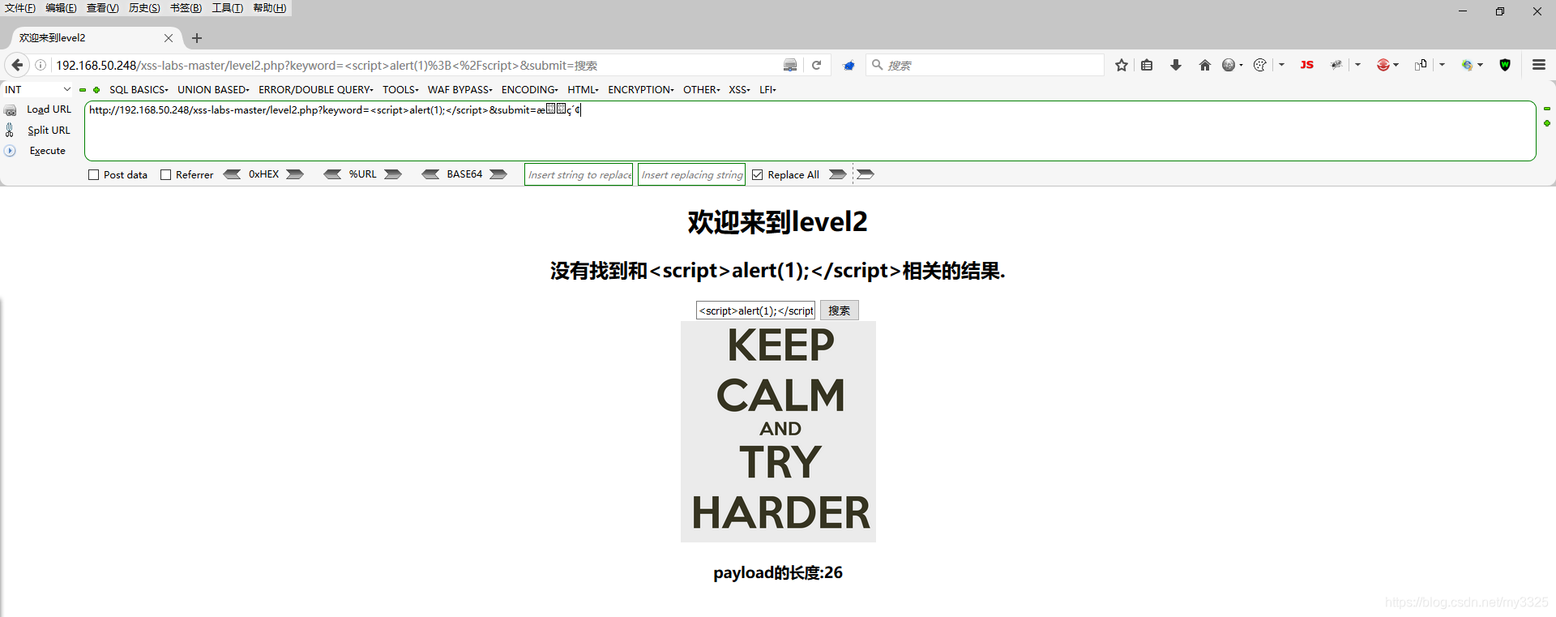Click the browser 搜索 search box

coord(985,65)
